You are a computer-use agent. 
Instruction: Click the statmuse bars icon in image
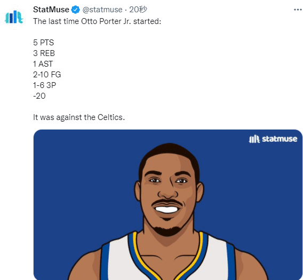click(x=254, y=139)
